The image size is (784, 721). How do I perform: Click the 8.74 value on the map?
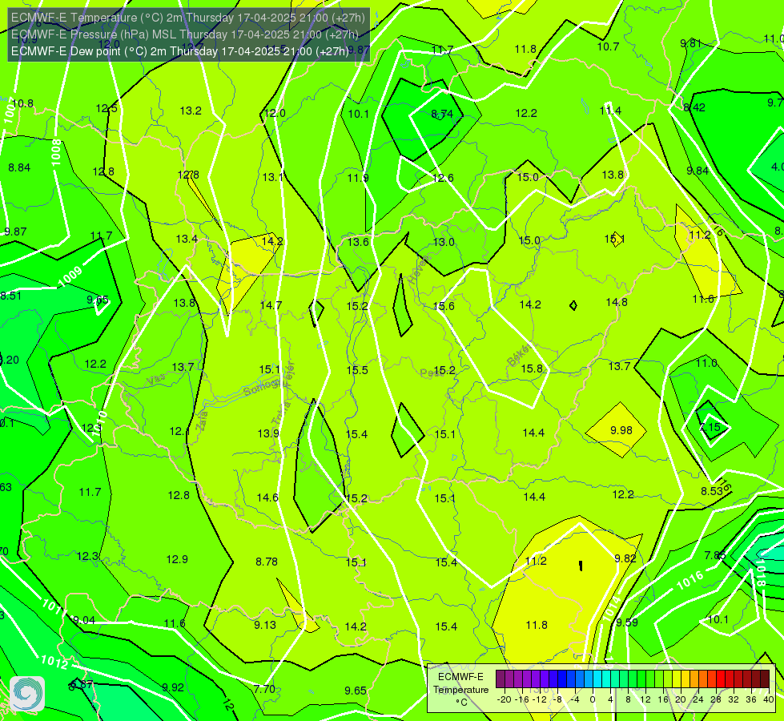(x=442, y=114)
